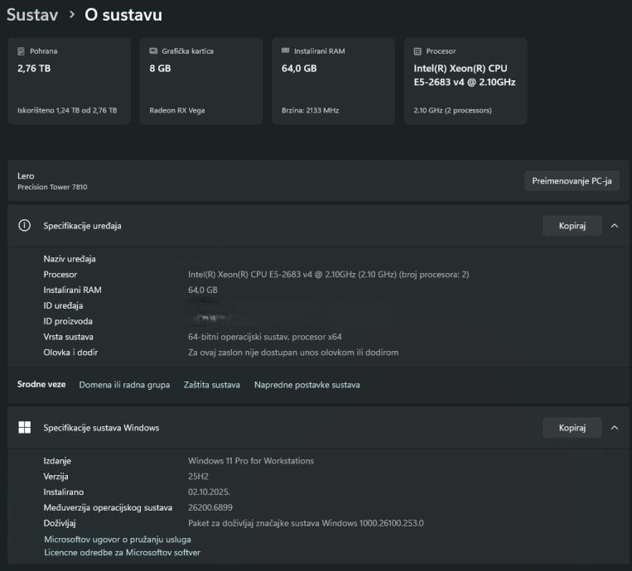Open the Pohrana 2,76 TB storage card
632x571 pixels.
point(69,80)
